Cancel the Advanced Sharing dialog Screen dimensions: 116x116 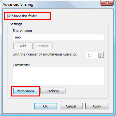pos(71,106)
